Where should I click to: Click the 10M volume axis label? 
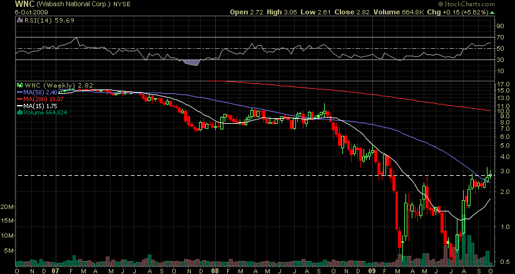7,236
